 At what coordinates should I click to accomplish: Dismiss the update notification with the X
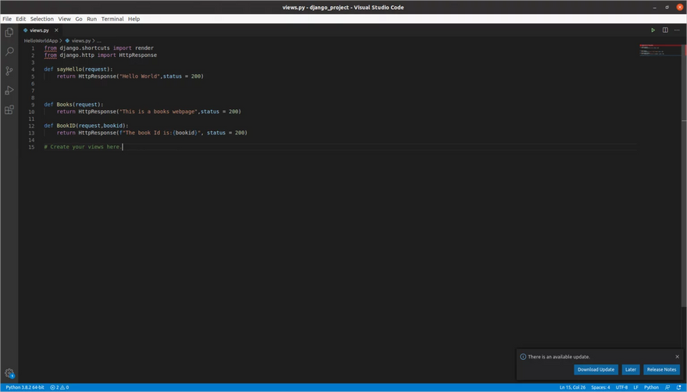(x=677, y=356)
